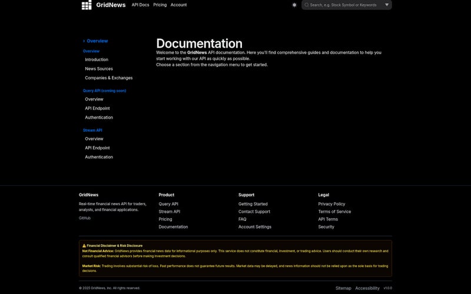471x294 pixels.
Task: Toggle the light/dark theme sun icon
Action: (294, 5)
